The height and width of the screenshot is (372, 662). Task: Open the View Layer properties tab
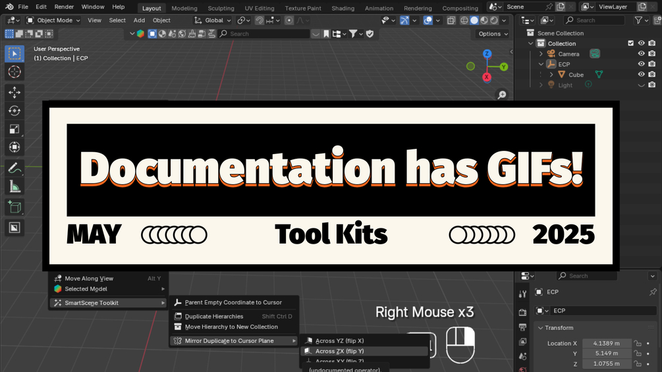522,342
